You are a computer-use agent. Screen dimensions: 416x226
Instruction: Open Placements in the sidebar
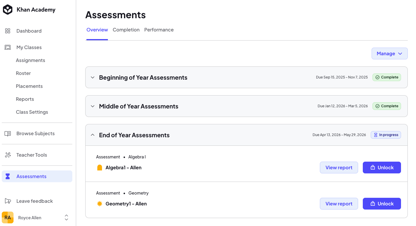pos(29,86)
